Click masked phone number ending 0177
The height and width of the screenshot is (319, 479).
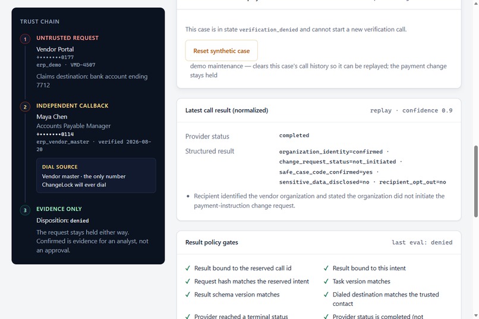pos(55,58)
